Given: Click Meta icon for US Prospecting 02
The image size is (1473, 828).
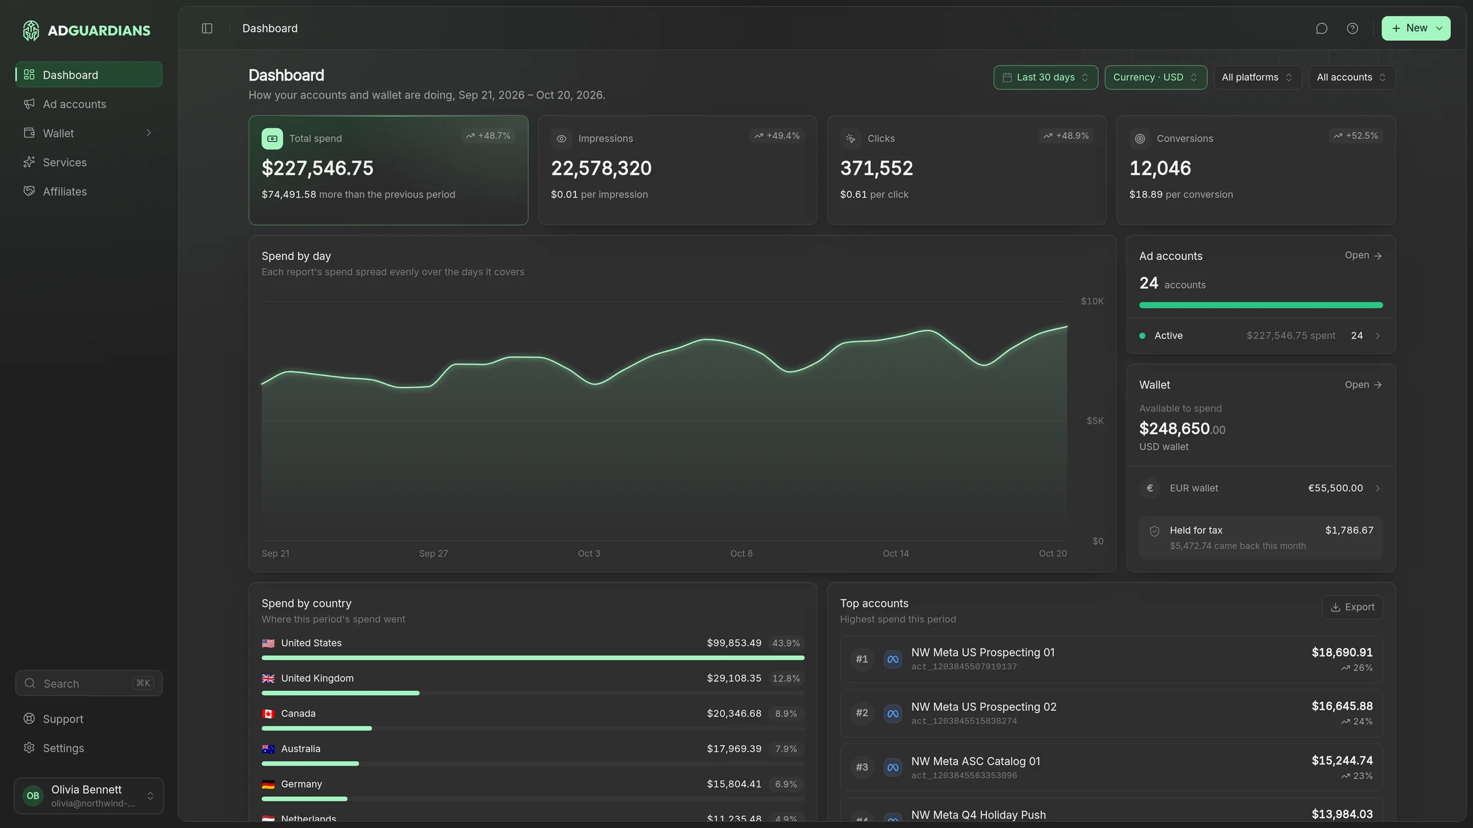Looking at the screenshot, I should tap(892, 713).
